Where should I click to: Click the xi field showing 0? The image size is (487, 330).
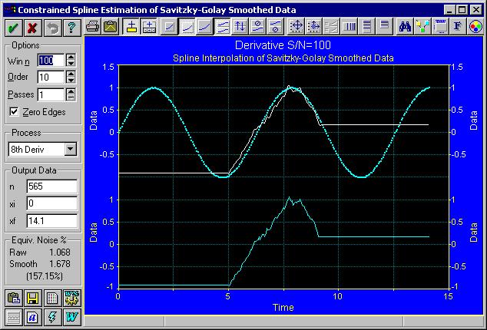point(52,203)
